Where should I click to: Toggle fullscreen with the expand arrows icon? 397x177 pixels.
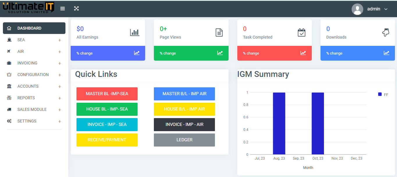click(76, 8)
